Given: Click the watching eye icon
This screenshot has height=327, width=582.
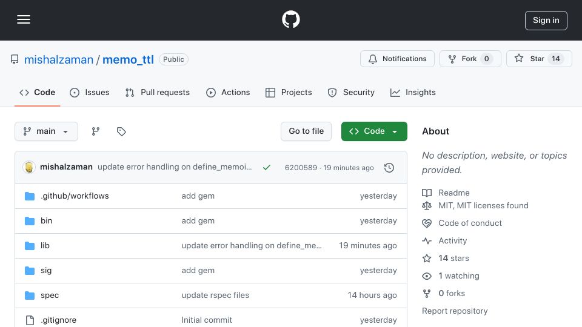Looking at the screenshot, I should pyautogui.click(x=427, y=276).
